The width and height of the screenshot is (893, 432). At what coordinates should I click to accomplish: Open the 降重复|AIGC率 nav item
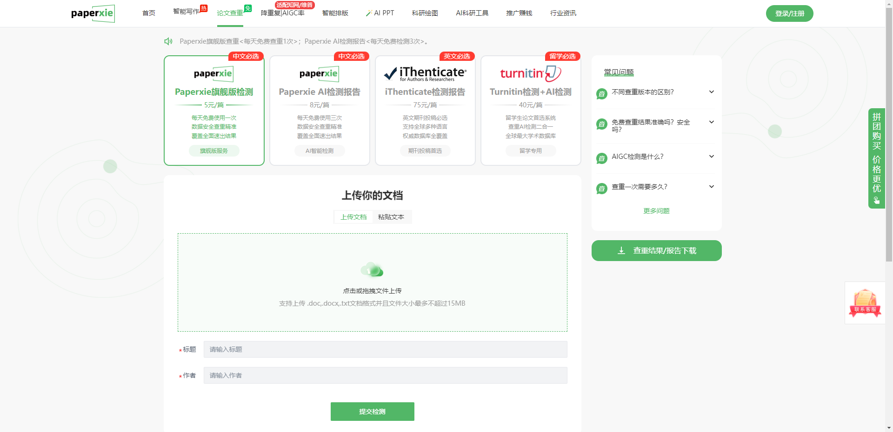point(283,13)
